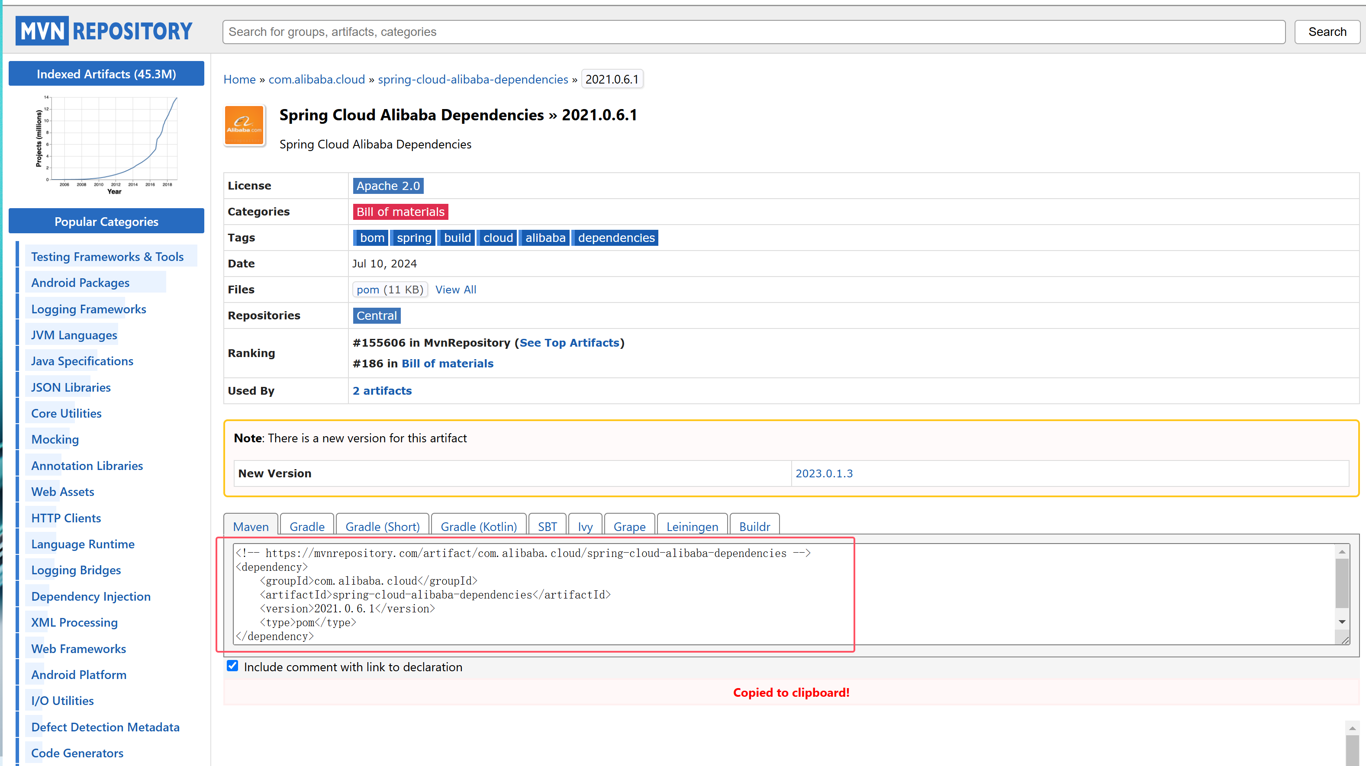Open JVM Languages category
1366x766 pixels.
(x=74, y=335)
